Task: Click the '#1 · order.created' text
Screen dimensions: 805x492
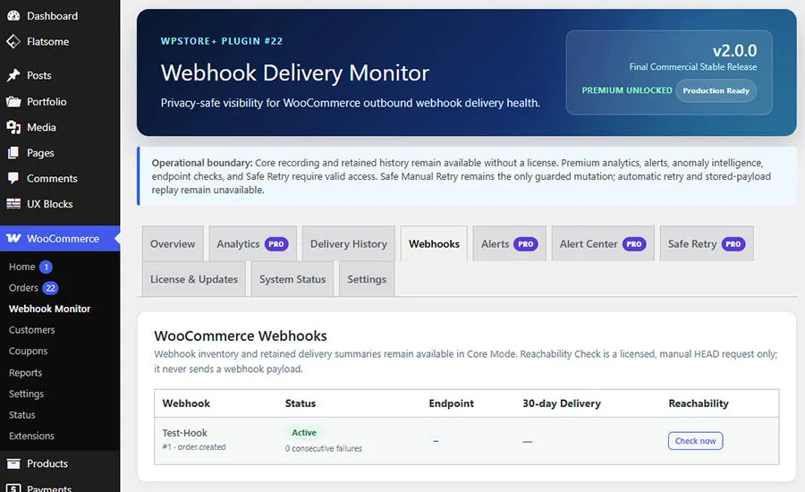Action: [194, 446]
